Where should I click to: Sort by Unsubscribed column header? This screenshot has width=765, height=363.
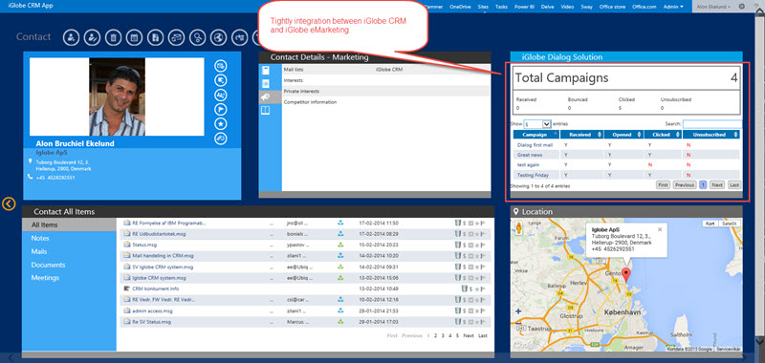(710, 135)
